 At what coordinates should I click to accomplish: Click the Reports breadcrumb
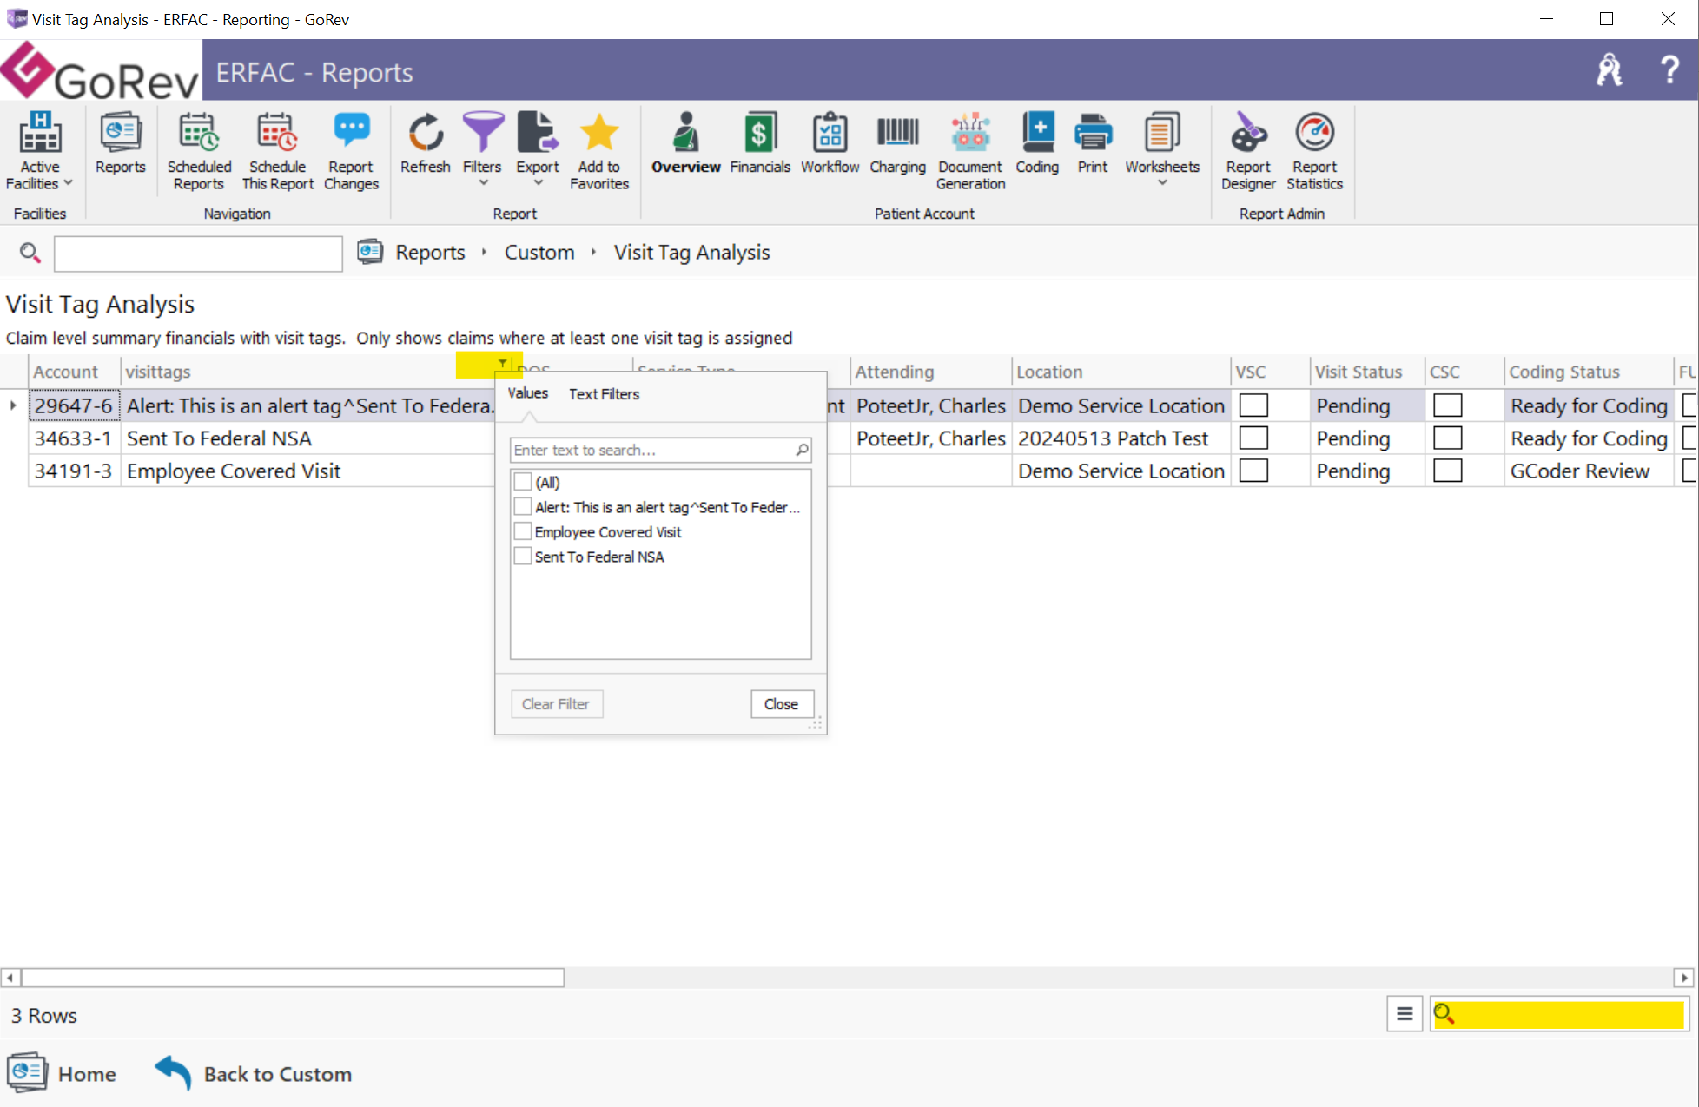point(430,253)
